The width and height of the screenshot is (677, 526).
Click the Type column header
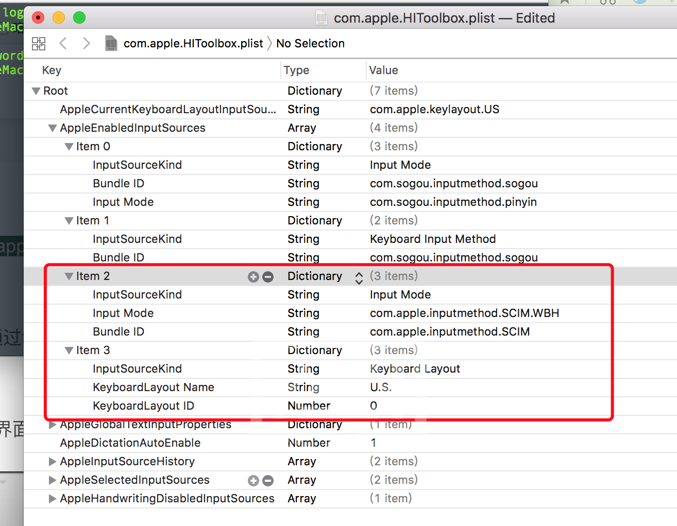pos(297,70)
